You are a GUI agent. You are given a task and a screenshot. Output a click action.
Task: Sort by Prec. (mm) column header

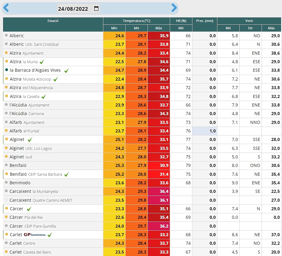coord(205,24)
